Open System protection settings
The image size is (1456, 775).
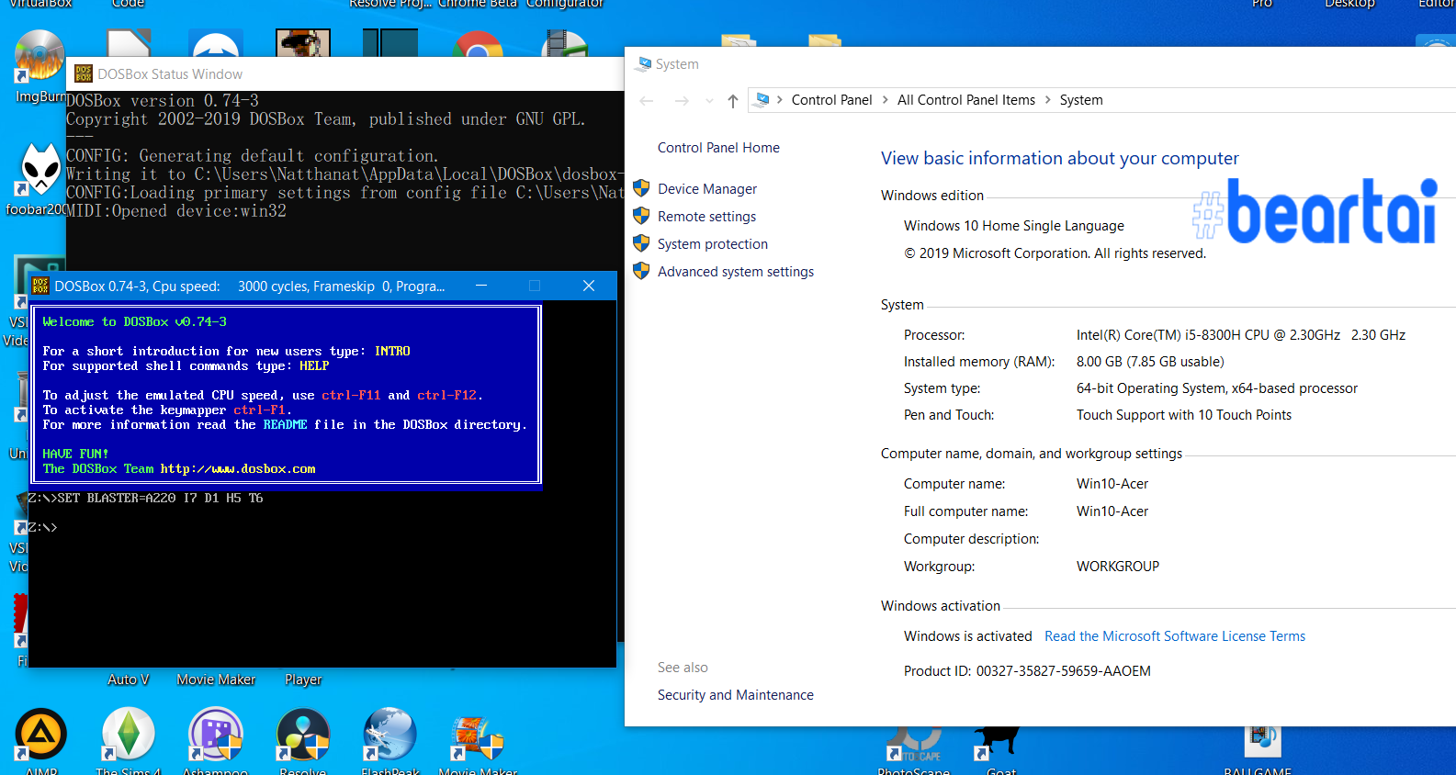pyautogui.click(x=713, y=244)
